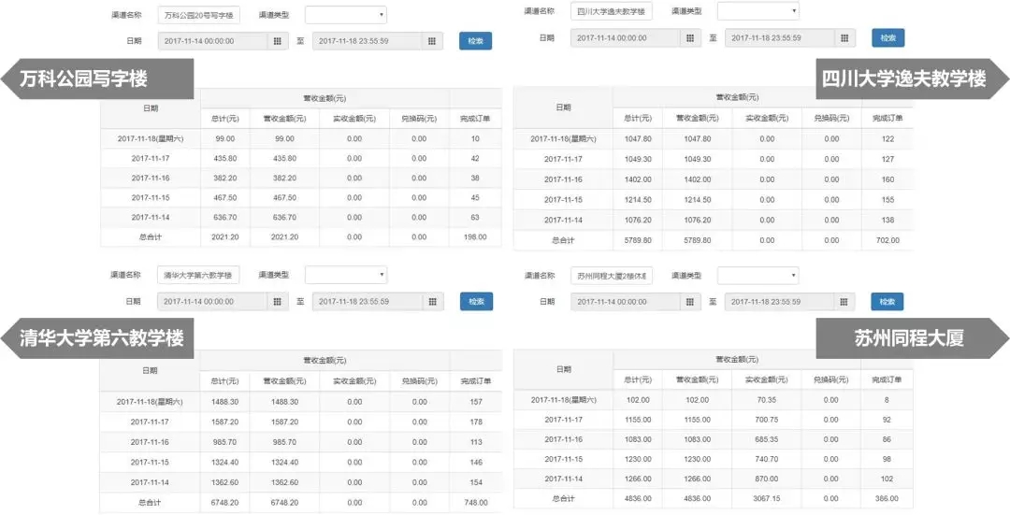
Task: Click order count 63 in 万科公园 table
Action: point(475,218)
